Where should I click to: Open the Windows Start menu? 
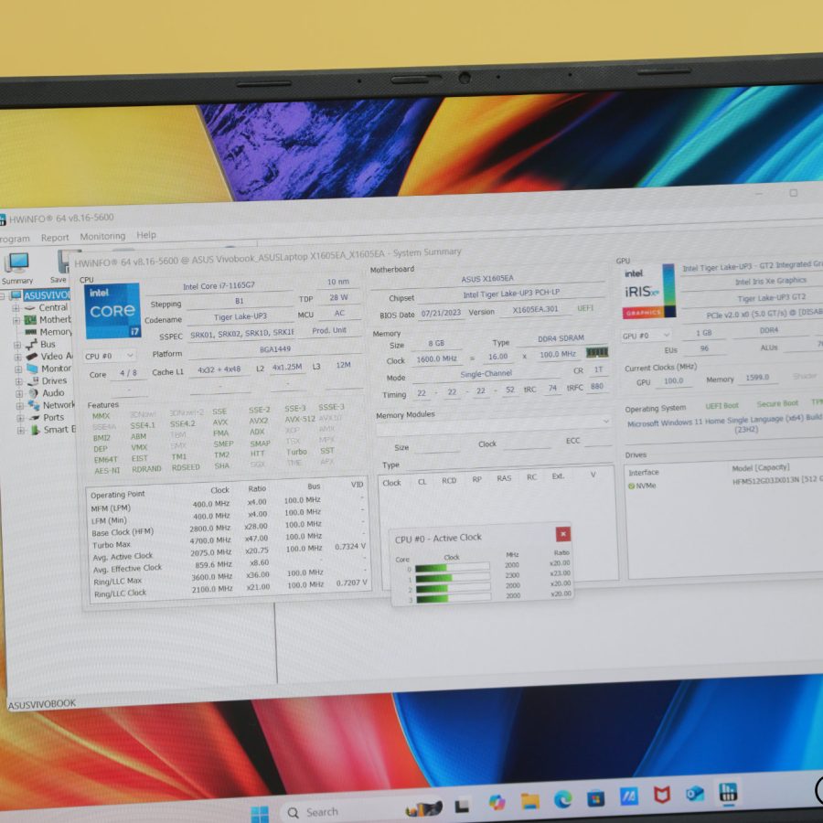260,814
